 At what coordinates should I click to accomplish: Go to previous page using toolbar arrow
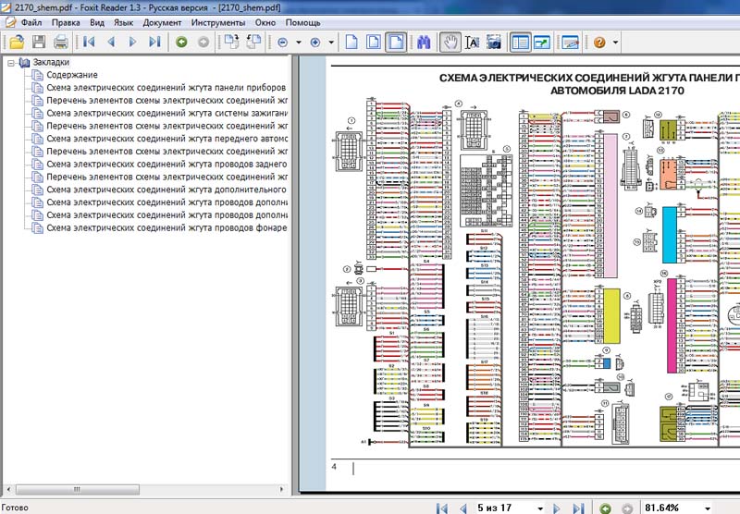click(x=111, y=43)
